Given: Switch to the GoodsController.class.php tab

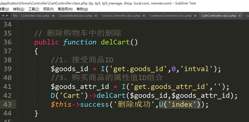Looking at the screenshot, I should [121, 16].
